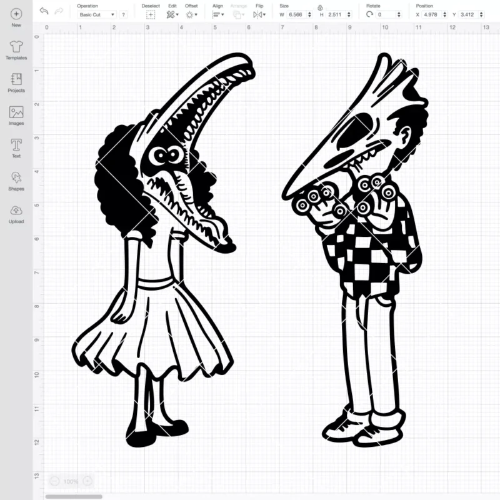Open the Offset tool
The width and height of the screenshot is (500, 500).
191,14
